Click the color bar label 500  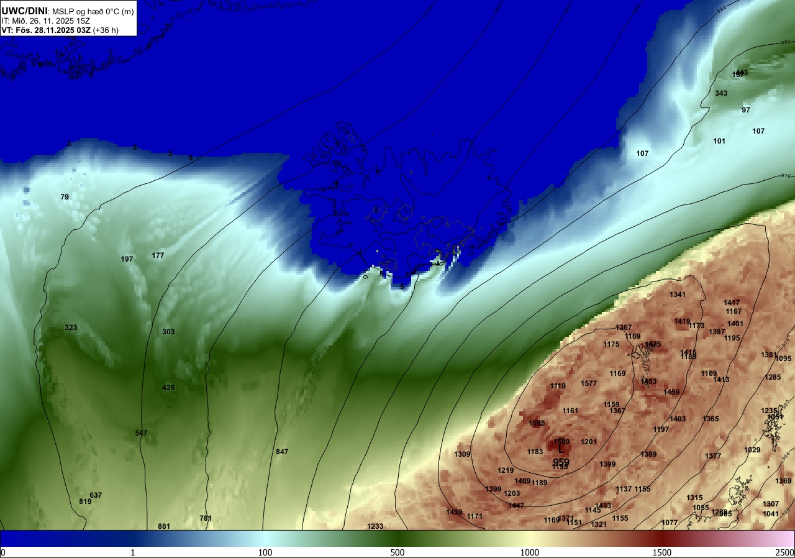click(x=397, y=552)
